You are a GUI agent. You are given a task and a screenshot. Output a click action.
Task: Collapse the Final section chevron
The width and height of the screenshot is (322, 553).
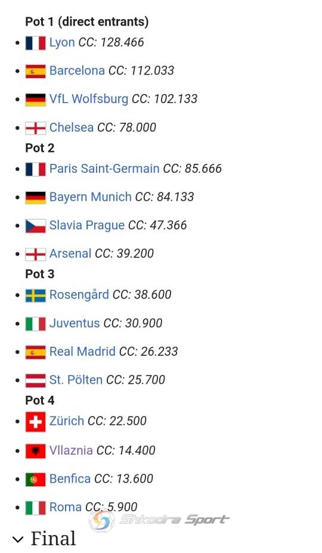tap(18, 539)
